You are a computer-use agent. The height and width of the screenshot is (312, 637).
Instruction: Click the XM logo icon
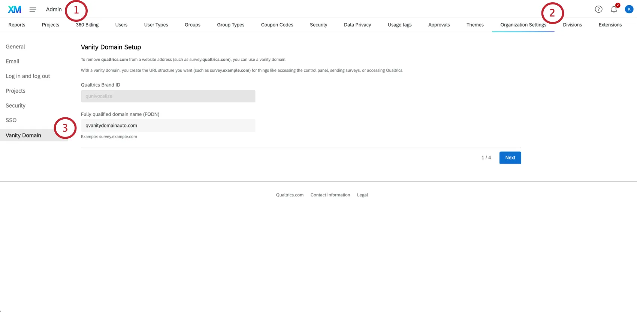(x=15, y=9)
